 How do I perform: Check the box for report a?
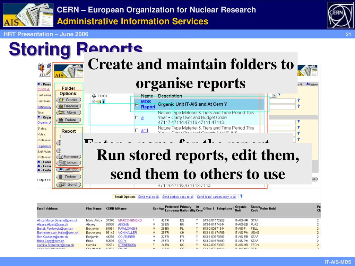tap(137, 118)
